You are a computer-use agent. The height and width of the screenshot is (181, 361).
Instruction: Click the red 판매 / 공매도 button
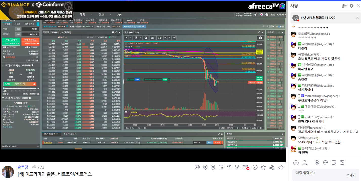(30, 42)
